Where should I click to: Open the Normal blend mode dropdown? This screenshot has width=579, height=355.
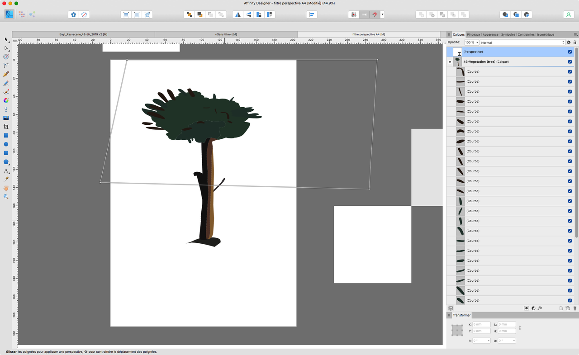tap(522, 43)
